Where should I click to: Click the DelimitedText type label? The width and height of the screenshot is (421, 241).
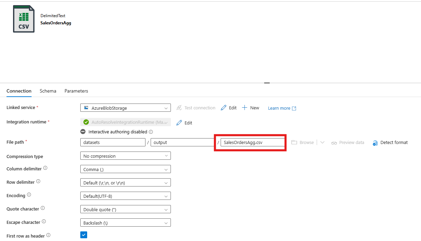53,16
